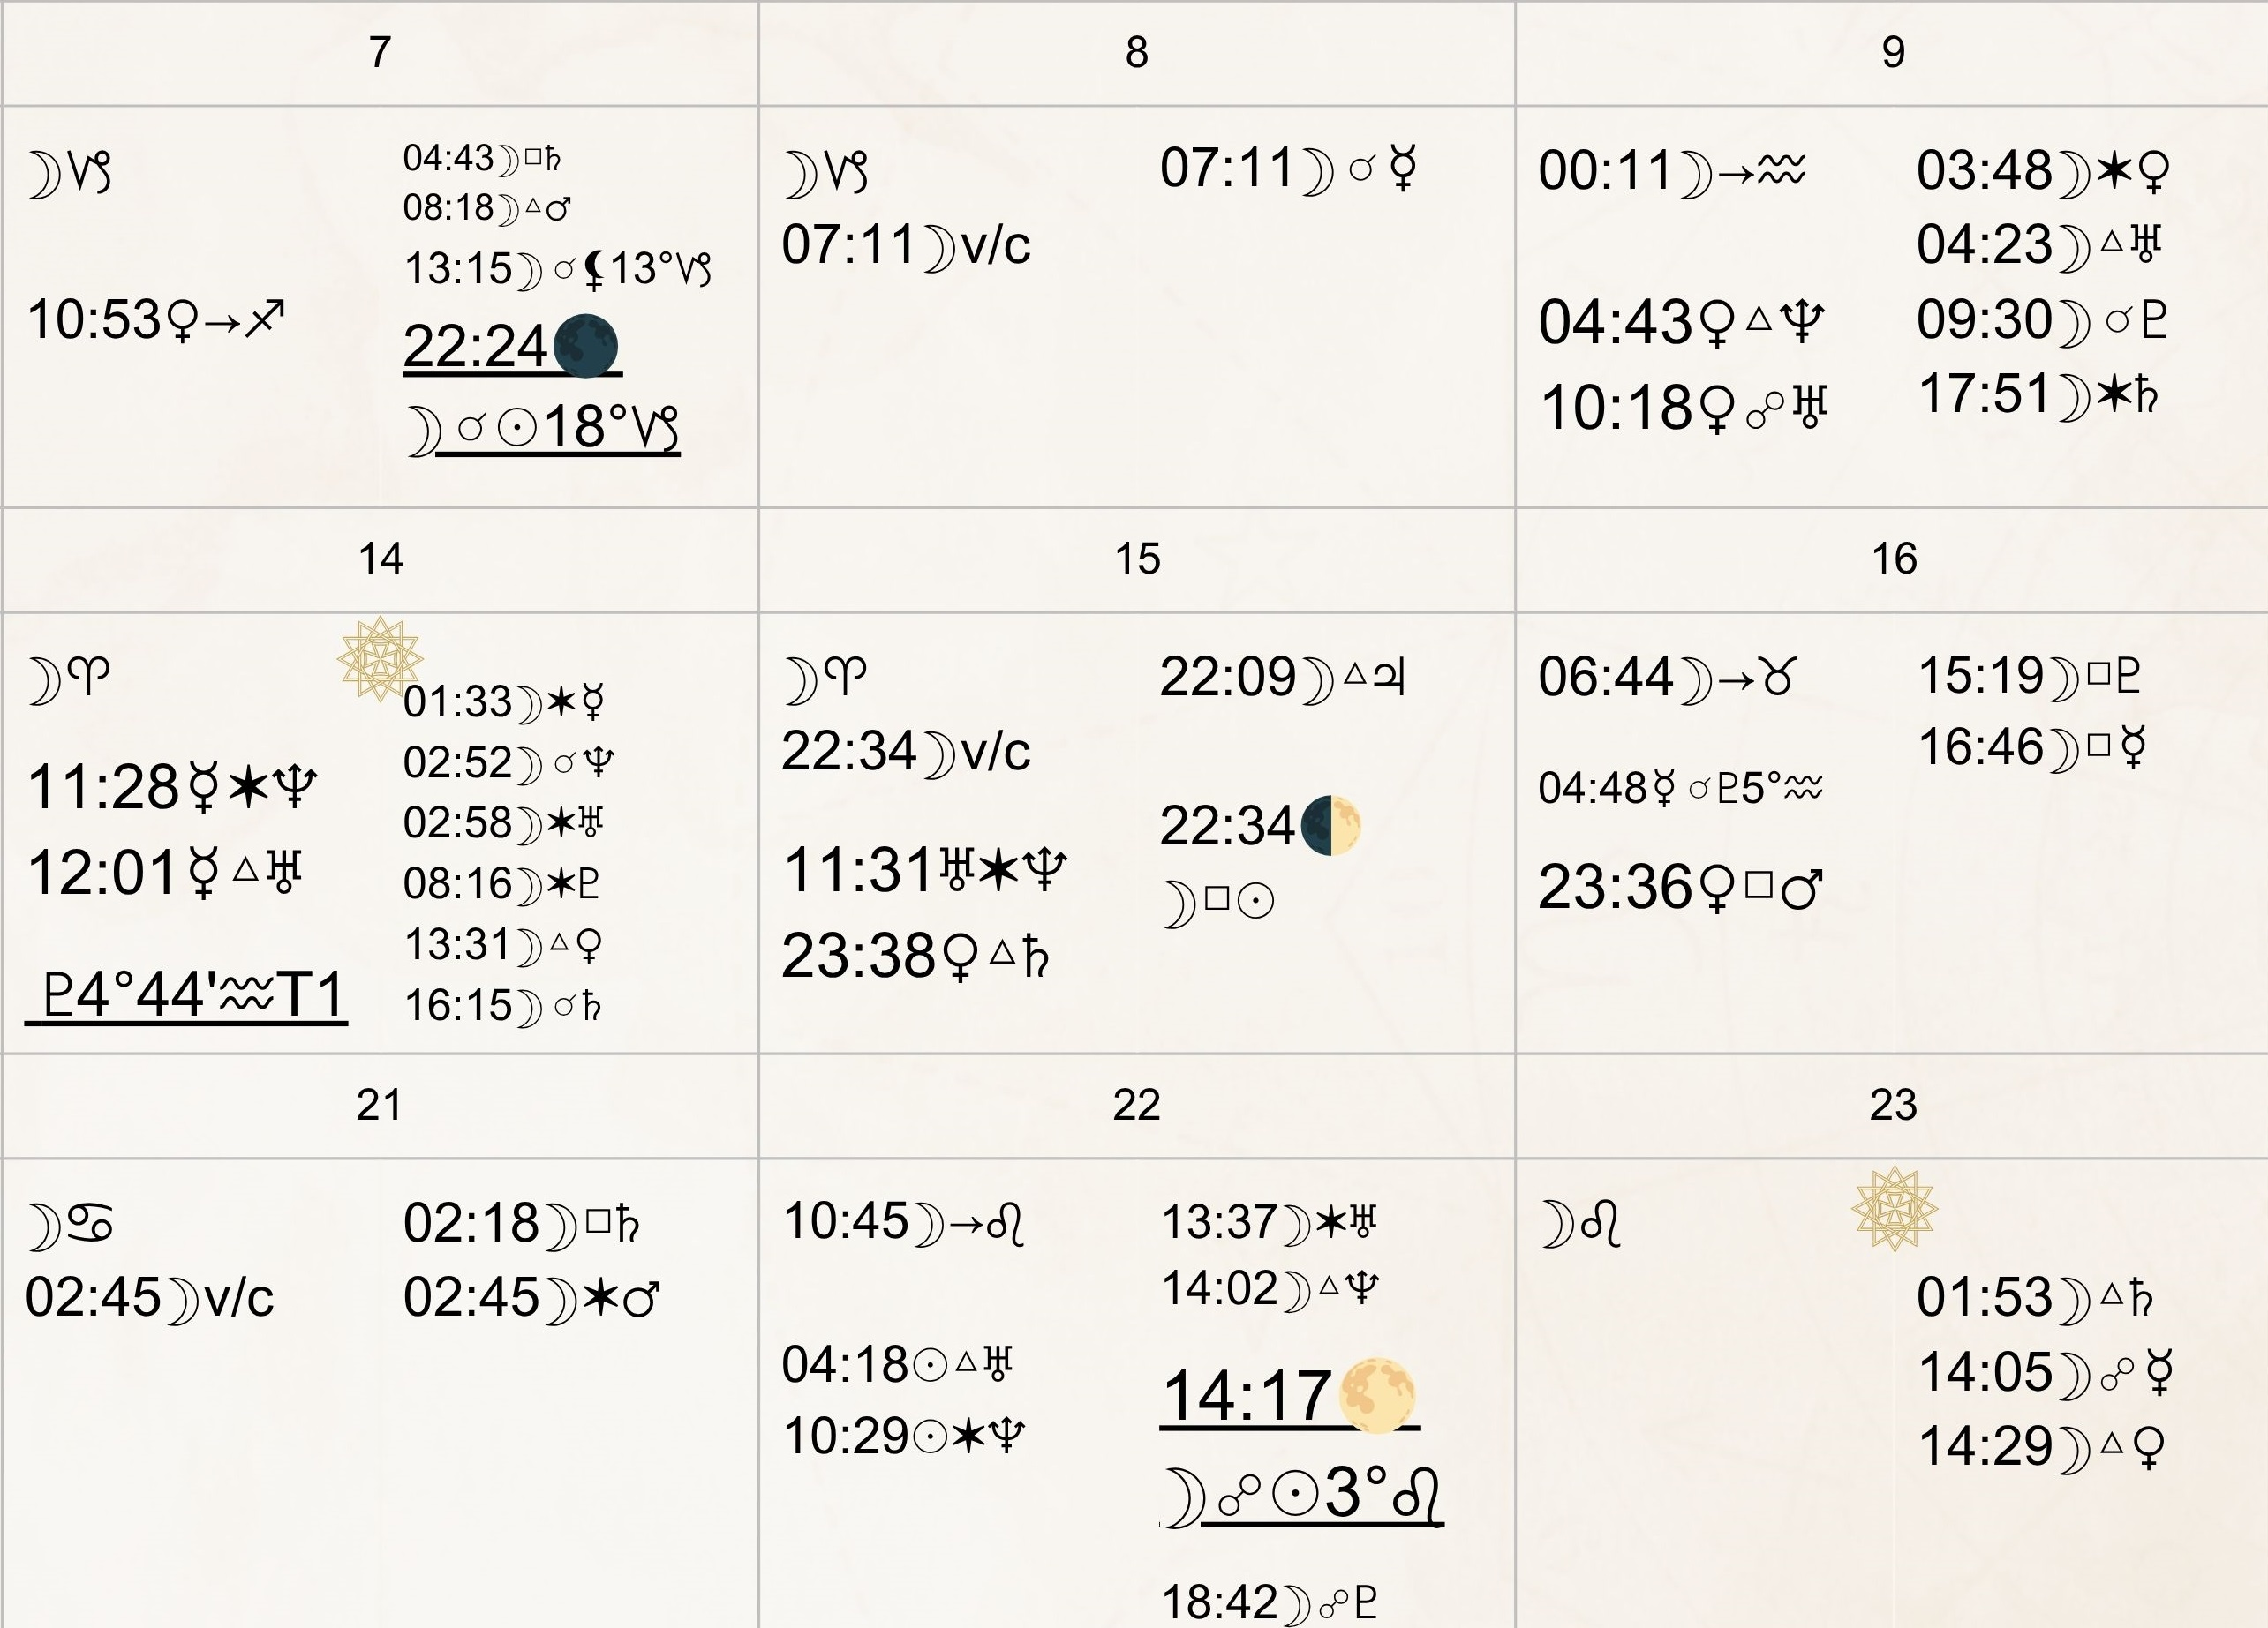Click the underlined Moon conjunct Sun 18° Capricorn
The height and width of the screenshot is (1628, 2268).
coord(544,429)
